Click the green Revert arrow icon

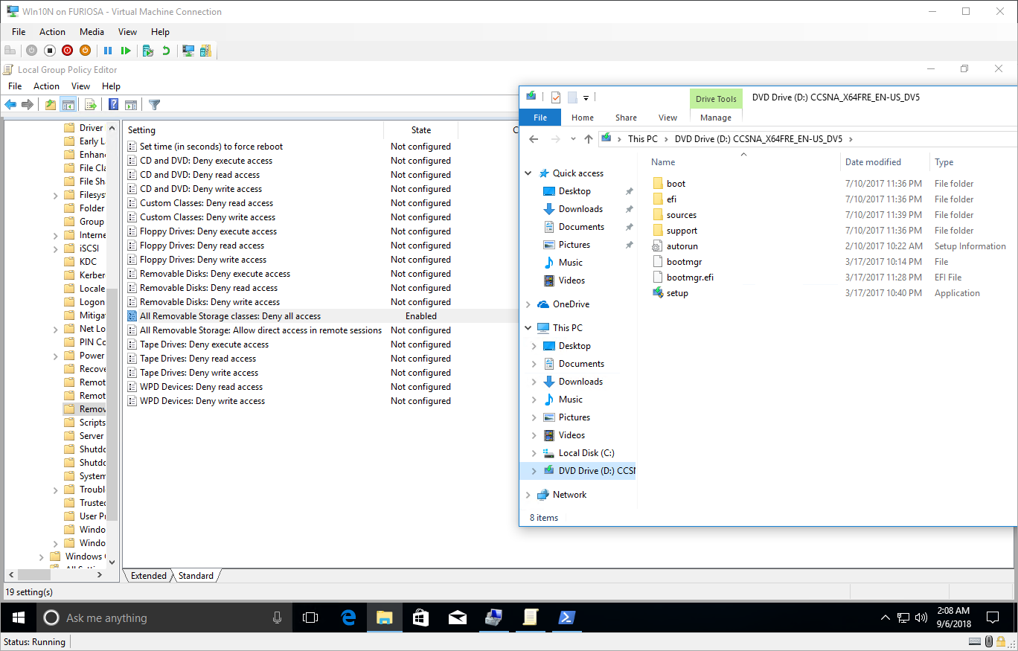pos(166,51)
